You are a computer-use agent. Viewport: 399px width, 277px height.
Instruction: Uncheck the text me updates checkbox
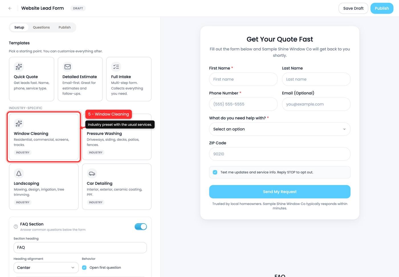[x=215, y=172]
